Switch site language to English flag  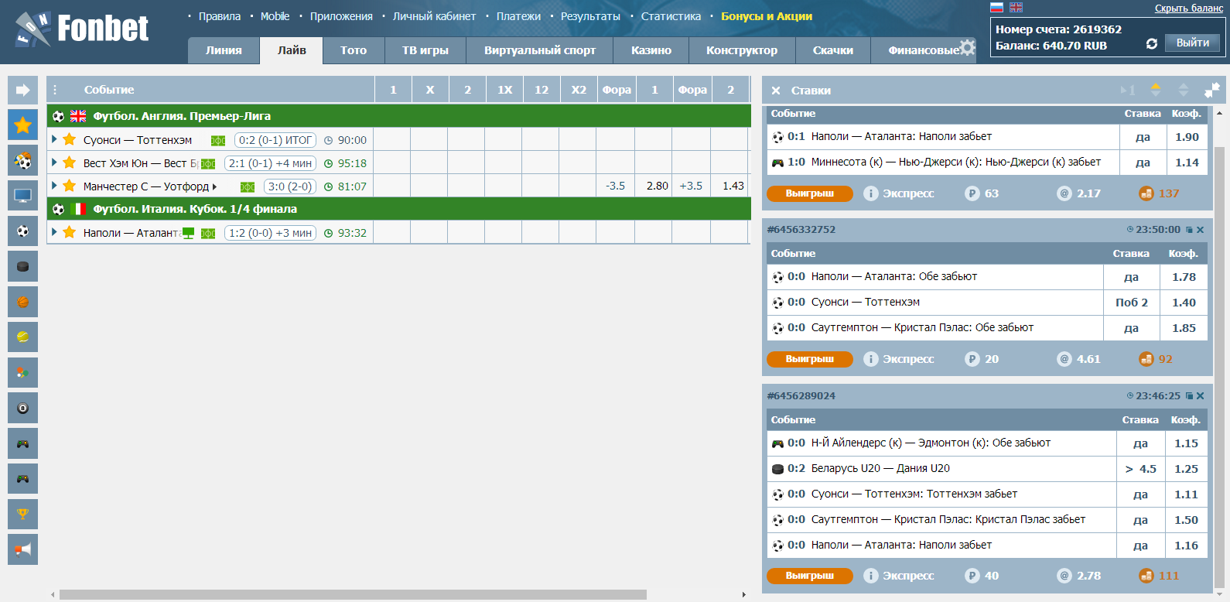click(1016, 7)
